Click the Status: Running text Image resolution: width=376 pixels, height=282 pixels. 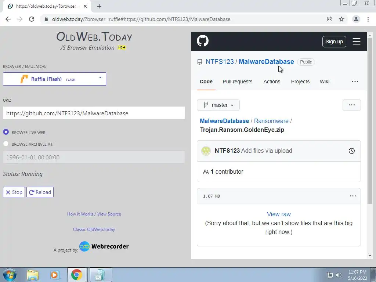pyautogui.click(x=23, y=174)
